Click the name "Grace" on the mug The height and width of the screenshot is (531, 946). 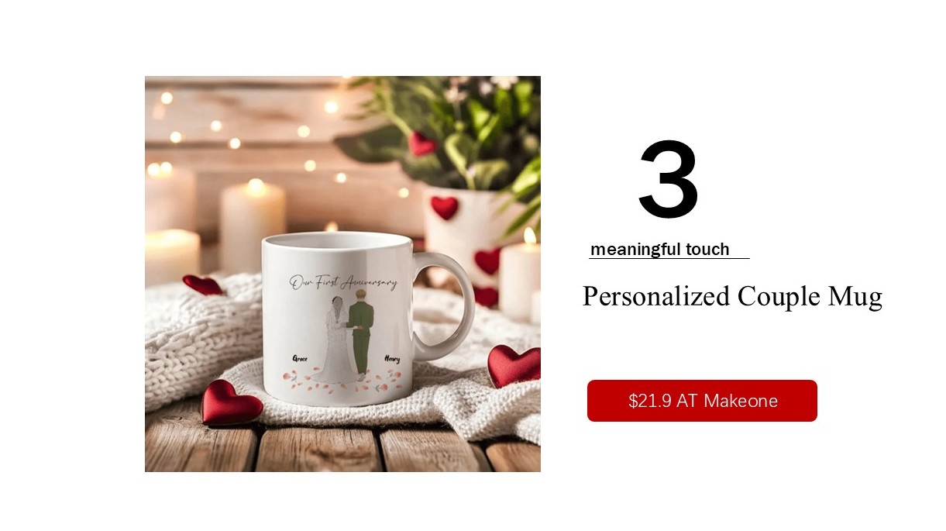[300, 359]
